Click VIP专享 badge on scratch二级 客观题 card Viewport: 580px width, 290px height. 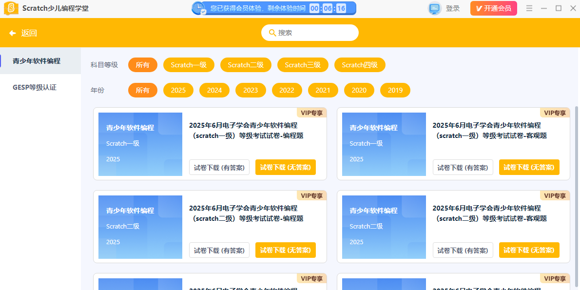pos(555,195)
